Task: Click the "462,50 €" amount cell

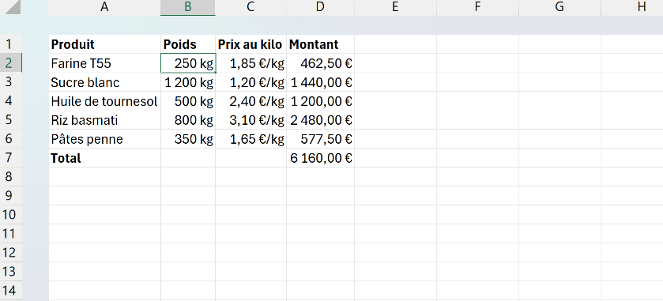Action: click(320, 63)
